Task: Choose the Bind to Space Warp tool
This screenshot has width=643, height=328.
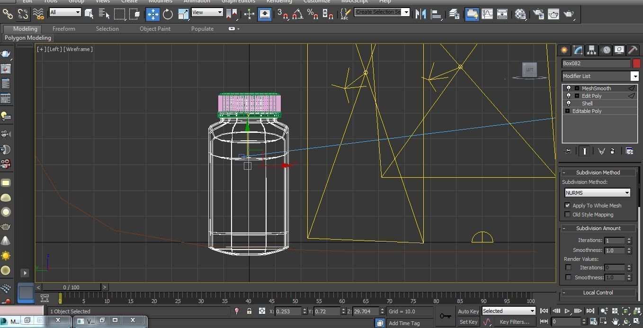Action: pos(38,14)
